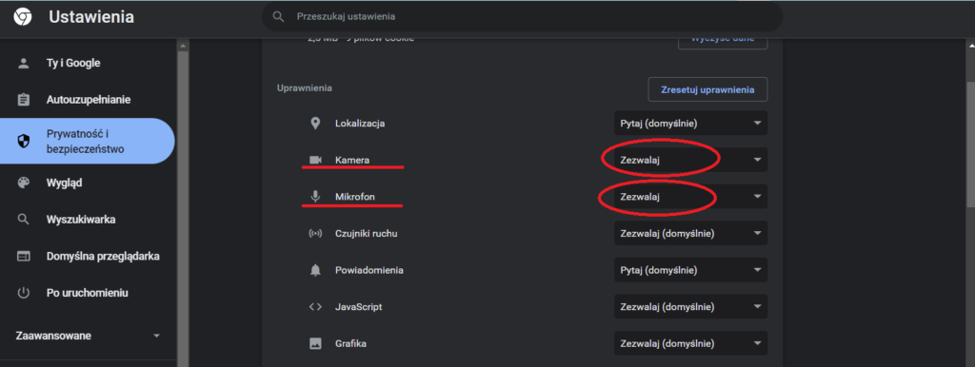Click the Grafika image icon

click(315, 343)
